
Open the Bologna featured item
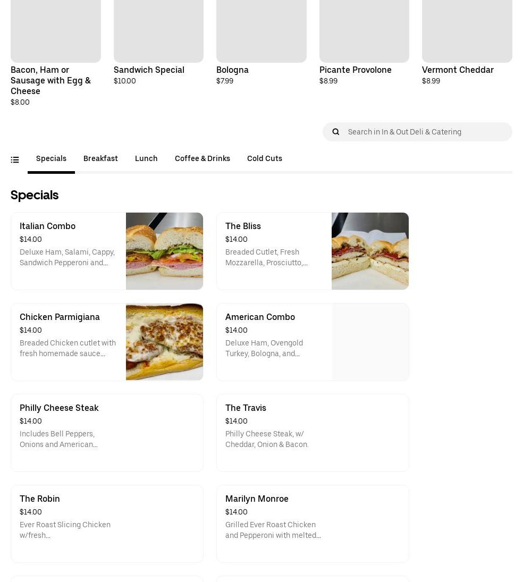click(x=232, y=70)
